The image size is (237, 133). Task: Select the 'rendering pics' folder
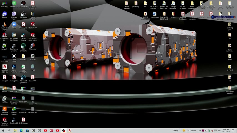(x=230, y=25)
